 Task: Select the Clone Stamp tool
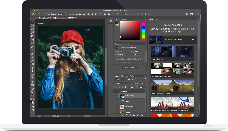(32, 54)
